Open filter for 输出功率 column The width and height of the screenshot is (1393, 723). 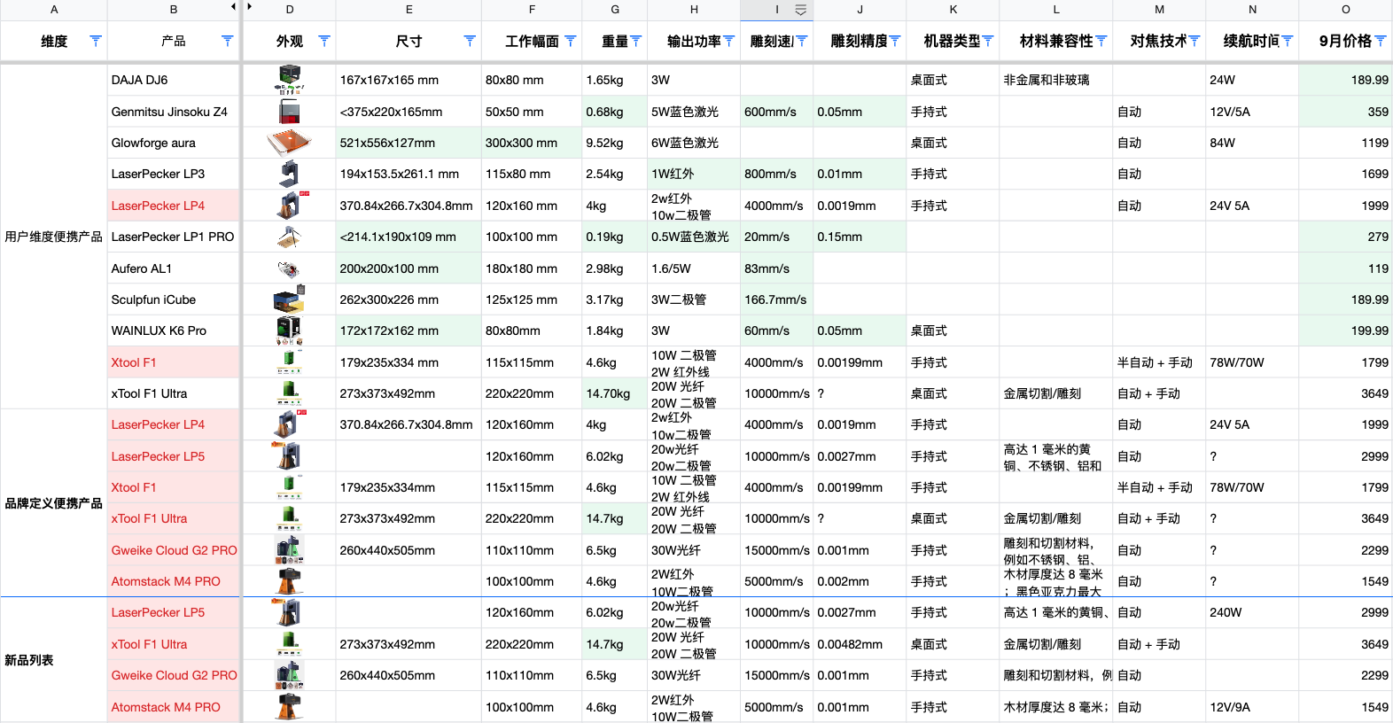(x=728, y=41)
